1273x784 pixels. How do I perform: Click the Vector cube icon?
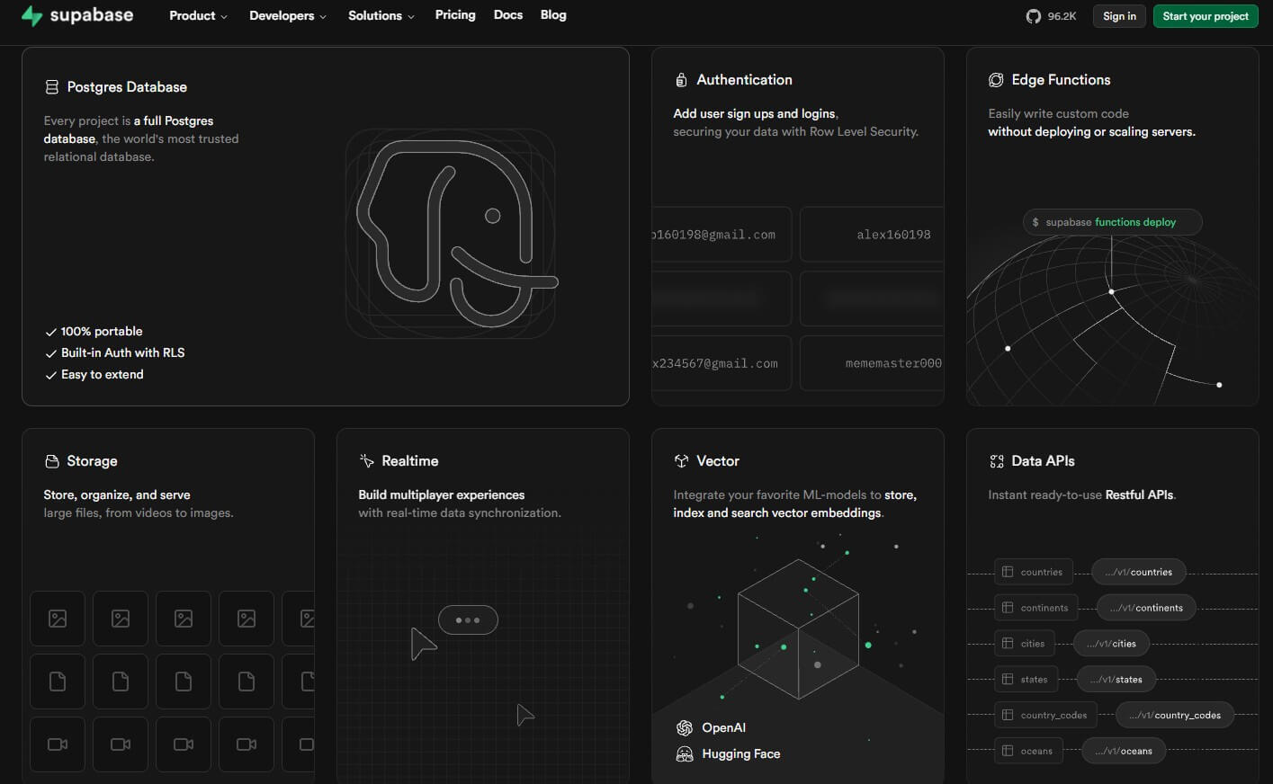(681, 461)
